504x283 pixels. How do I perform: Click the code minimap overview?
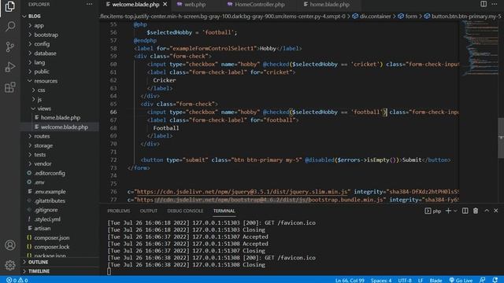(x=480, y=48)
